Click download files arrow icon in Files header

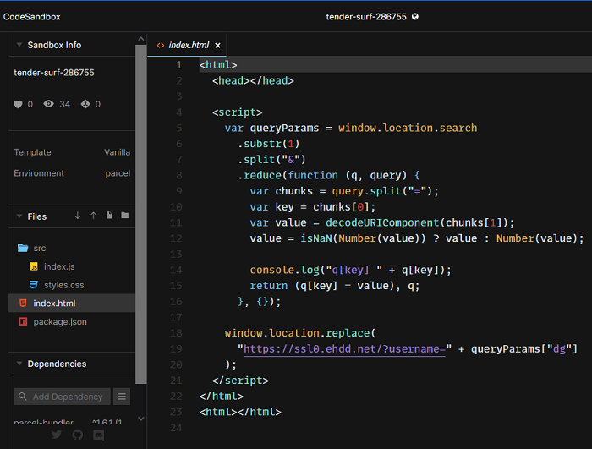coord(78,216)
